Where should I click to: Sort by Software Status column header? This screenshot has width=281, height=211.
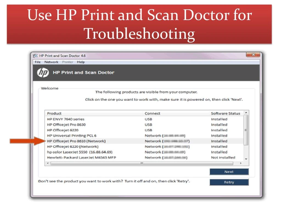click(x=226, y=113)
